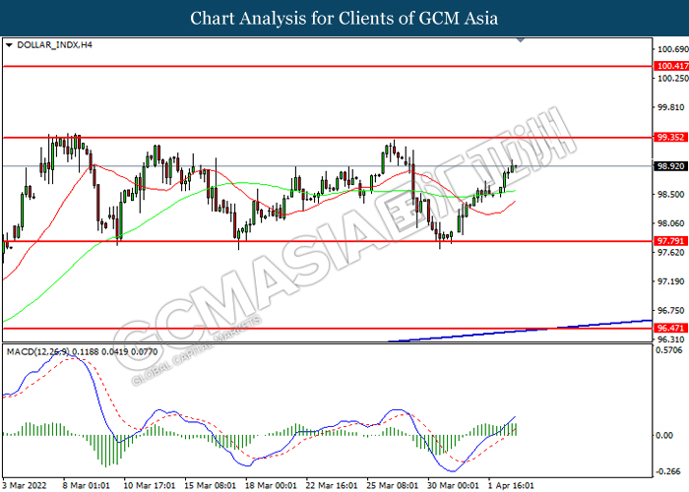Select the 22 Mar 16:01 time label
Image resolution: width=689 pixels, height=492 pixels.
tap(331, 485)
